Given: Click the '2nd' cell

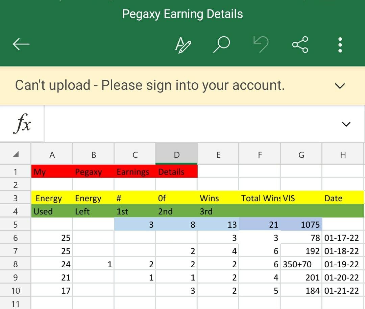Looking at the screenshot, I should (x=177, y=211).
